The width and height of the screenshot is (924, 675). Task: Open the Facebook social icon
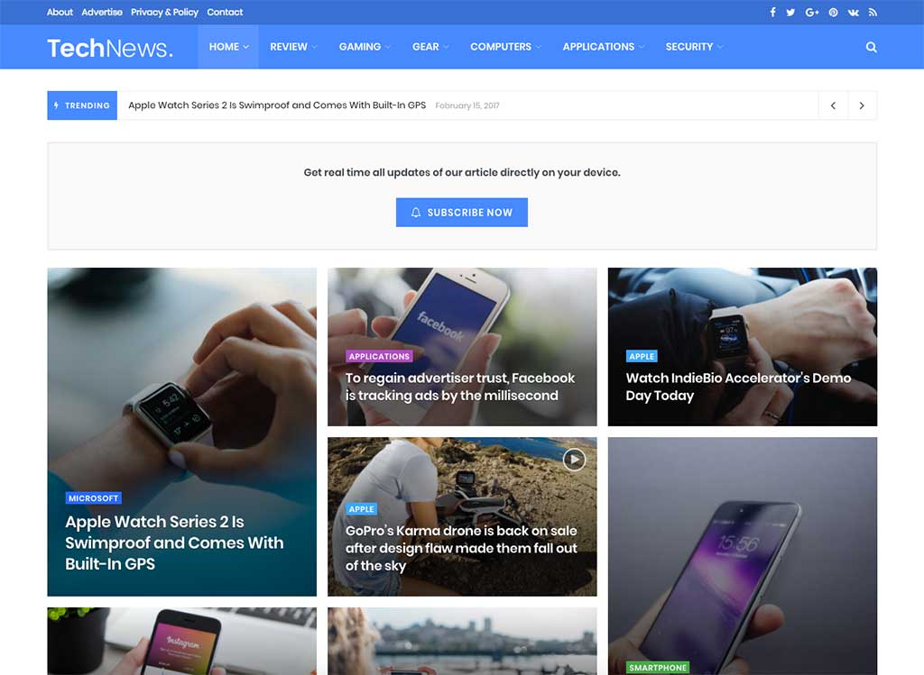[x=772, y=12]
